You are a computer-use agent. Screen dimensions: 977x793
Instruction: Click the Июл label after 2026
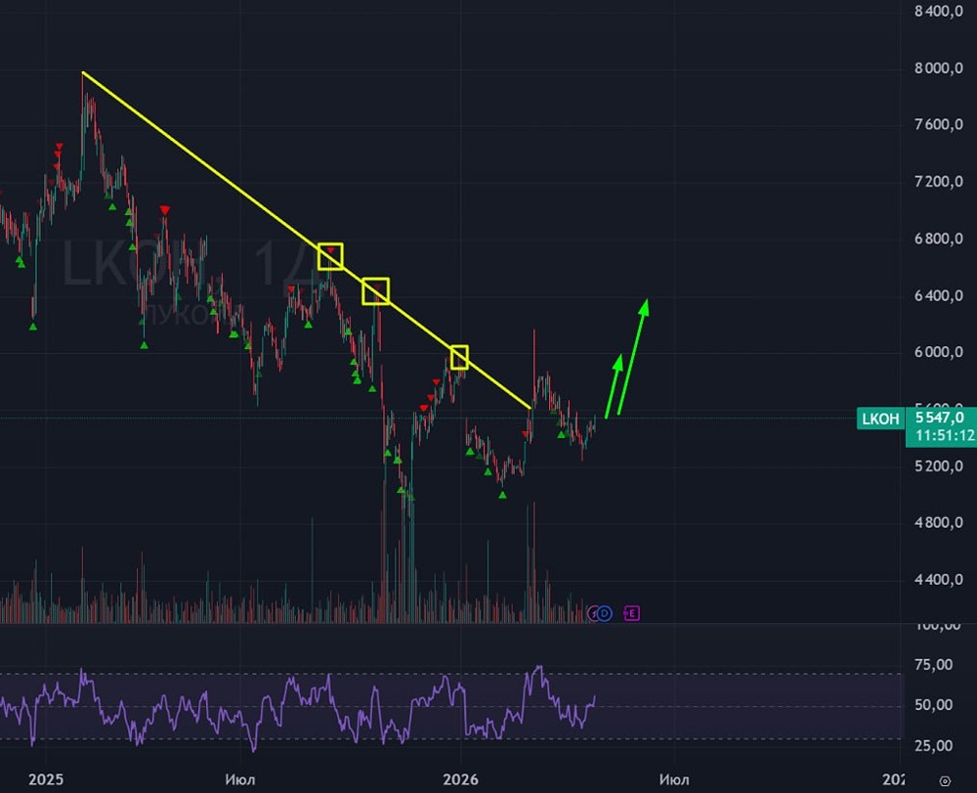click(674, 779)
